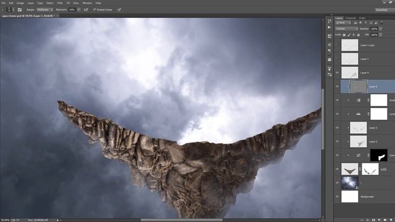The width and height of the screenshot is (395, 222).
Task: Select the Curves layer mask thumbnail
Action: (379, 155)
